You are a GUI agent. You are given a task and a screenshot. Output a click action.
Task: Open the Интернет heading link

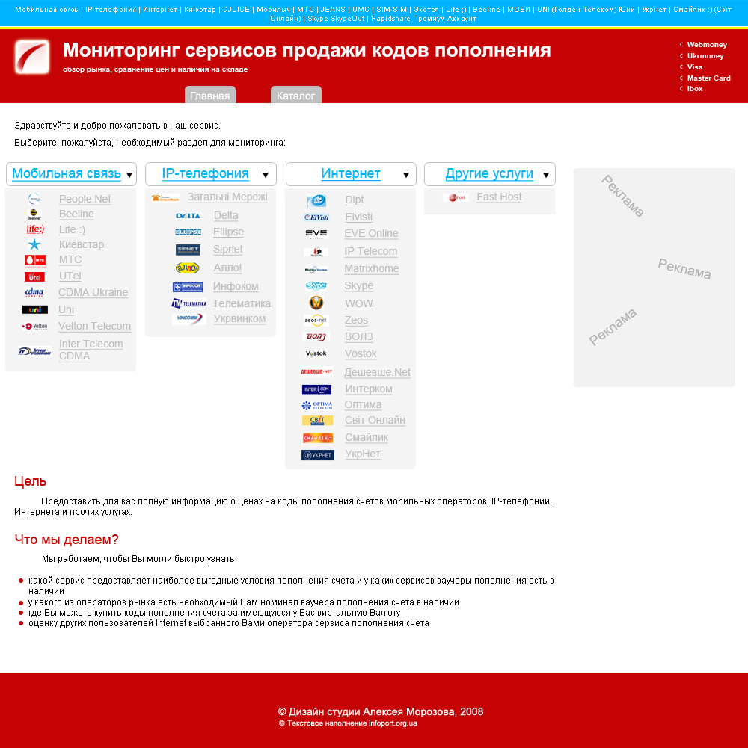tap(351, 173)
